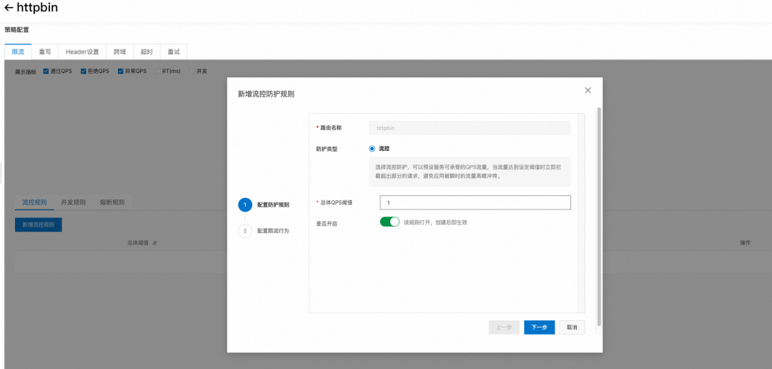Click the 下一步 button
772x369 pixels.
tap(540, 328)
